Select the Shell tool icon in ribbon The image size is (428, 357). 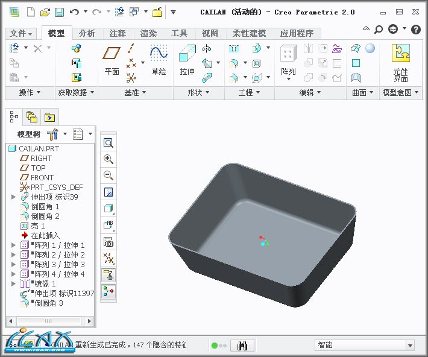click(256, 64)
